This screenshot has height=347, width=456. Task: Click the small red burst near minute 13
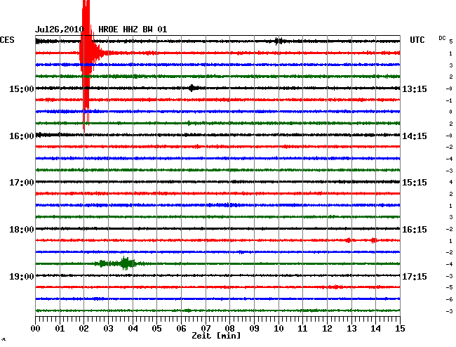point(348,240)
